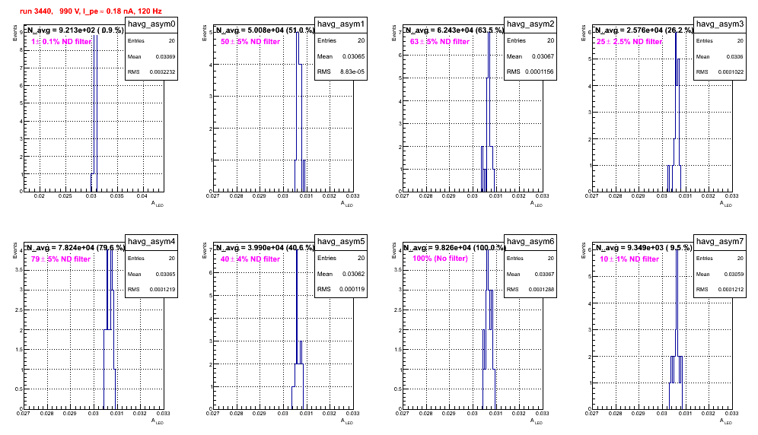This screenshot has height=435, width=758.
Task: Click Mean value 0.03067 in havg_asym6 box
Action: [544, 275]
